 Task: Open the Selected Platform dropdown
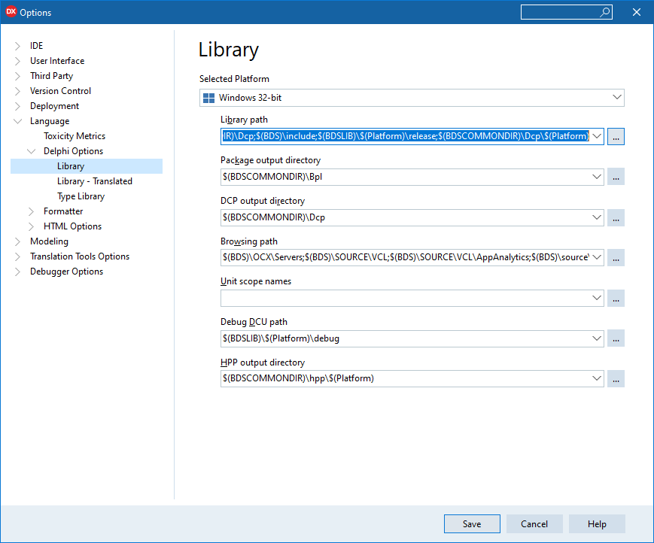[x=617, y=98]
